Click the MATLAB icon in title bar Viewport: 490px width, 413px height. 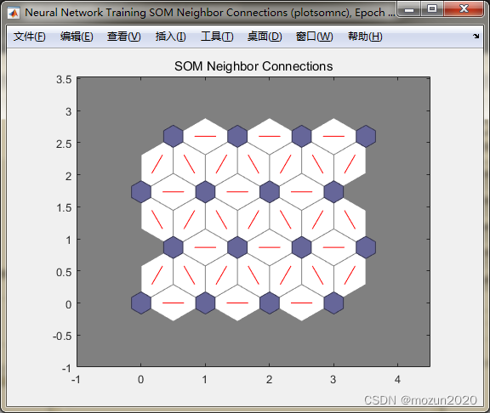pos(14,13)
